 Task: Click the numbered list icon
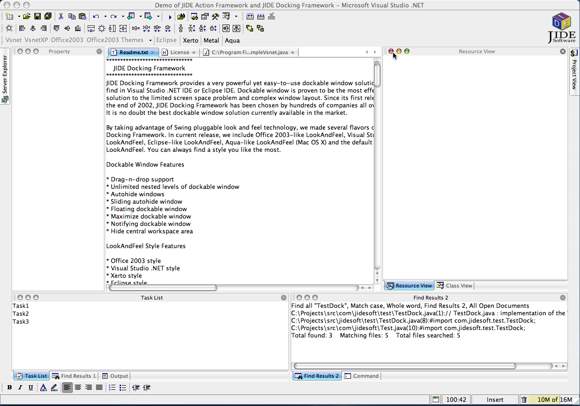point(112,387)
